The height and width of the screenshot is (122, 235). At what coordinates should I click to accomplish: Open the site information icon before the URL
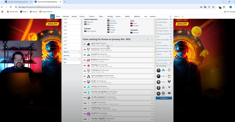tap(16, 7)
